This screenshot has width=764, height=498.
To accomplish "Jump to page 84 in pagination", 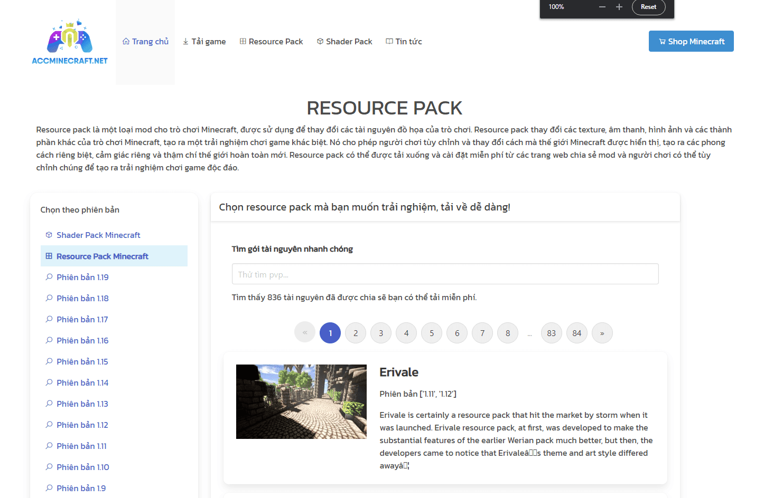I will (x=577, y=333).
